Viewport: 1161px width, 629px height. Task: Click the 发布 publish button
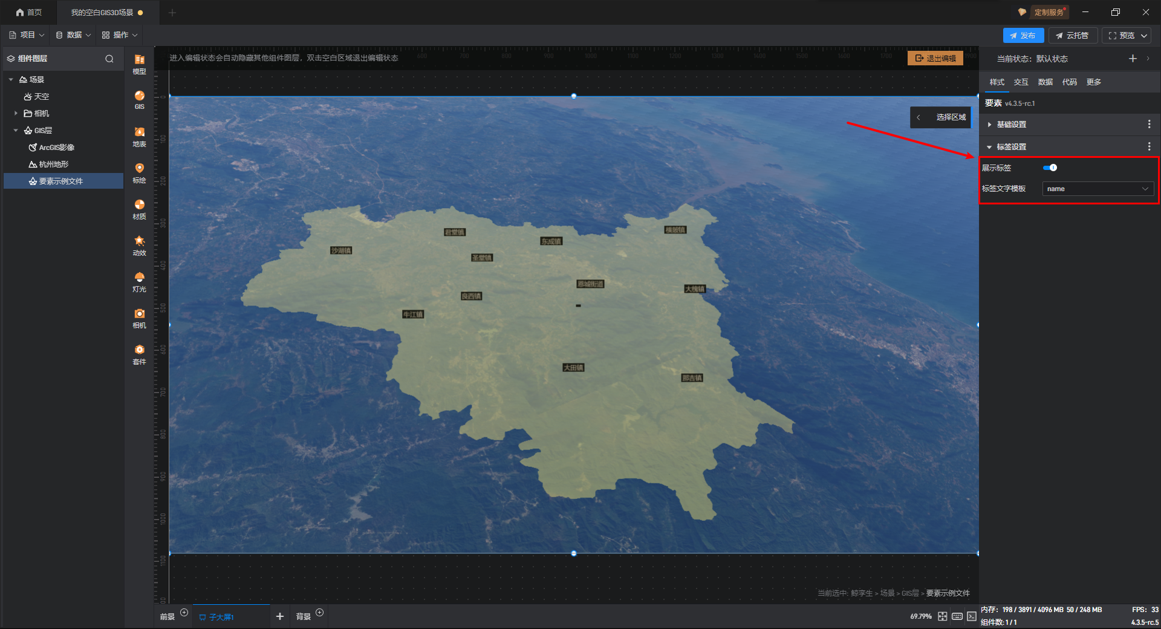[x=1023, y=36]
